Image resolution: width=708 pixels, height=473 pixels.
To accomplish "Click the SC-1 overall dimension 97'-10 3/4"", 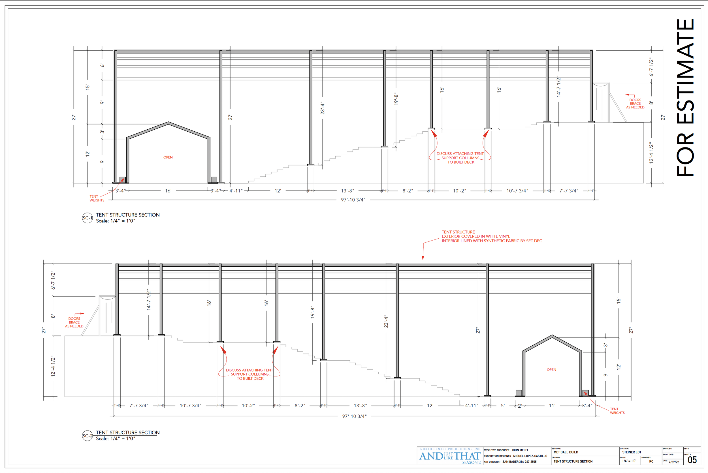I will (x=353, y=200).
